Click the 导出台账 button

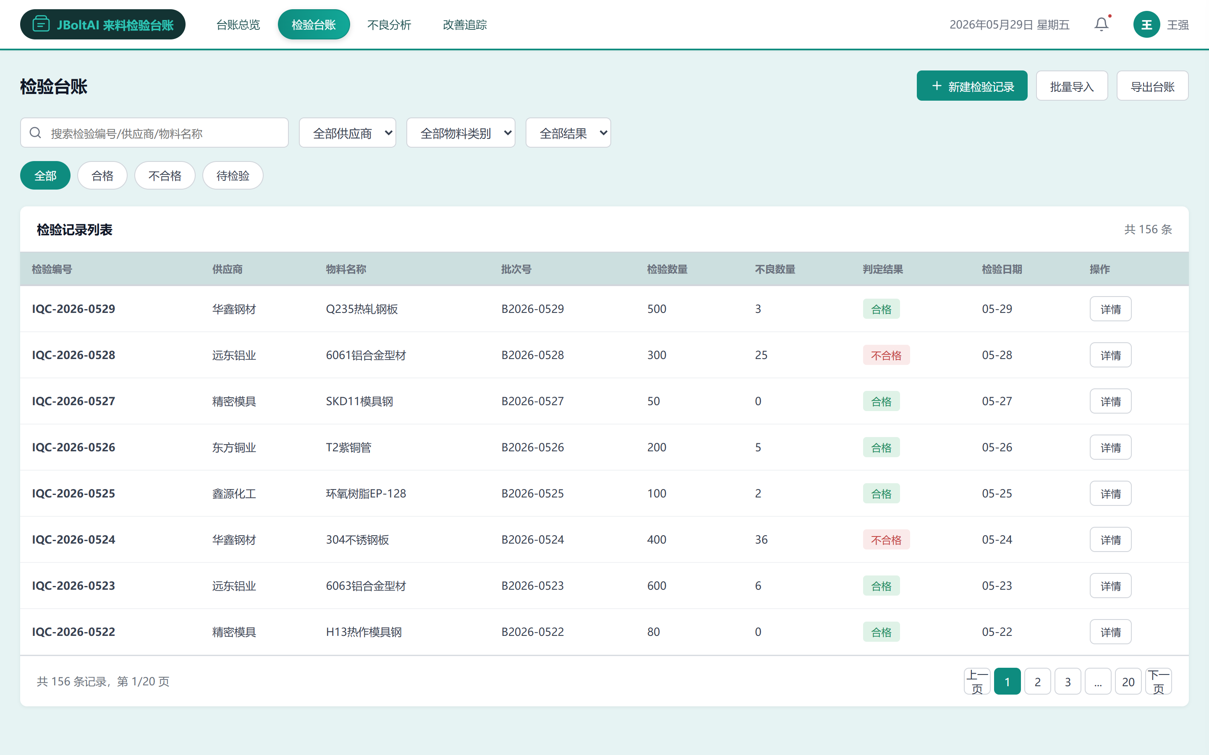[x=1153, y=86]
